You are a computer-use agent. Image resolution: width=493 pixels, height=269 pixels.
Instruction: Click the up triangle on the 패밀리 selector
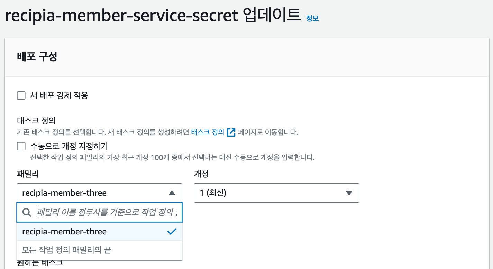[172, 193]
